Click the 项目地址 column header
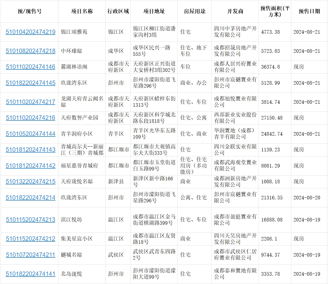Viewport: 328px width, 284px height. (x=154, y=11)
